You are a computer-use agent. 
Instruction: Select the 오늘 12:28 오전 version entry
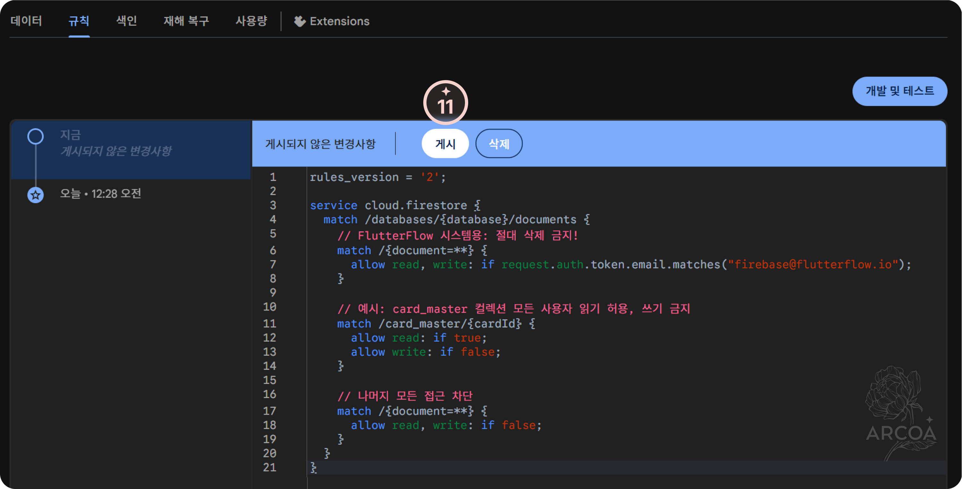[x=101, y=194]
